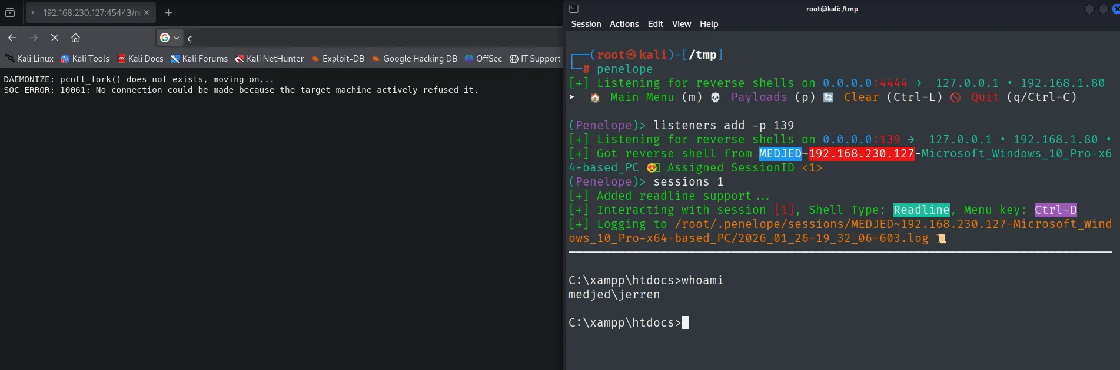
Task: Click the Main Menu (m) text in Penelope
Action: click(x=656, y=97)
